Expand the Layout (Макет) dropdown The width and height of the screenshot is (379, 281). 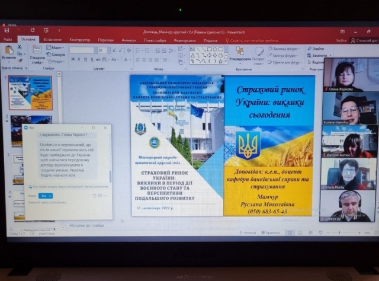click(x=57, y=47)
